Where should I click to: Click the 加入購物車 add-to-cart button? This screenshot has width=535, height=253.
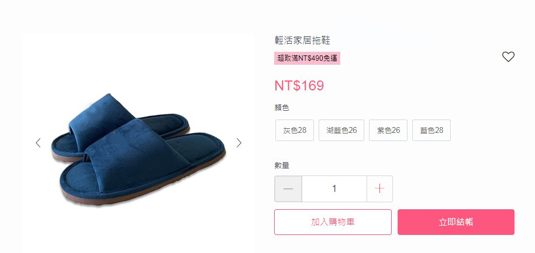pos(333,222)
